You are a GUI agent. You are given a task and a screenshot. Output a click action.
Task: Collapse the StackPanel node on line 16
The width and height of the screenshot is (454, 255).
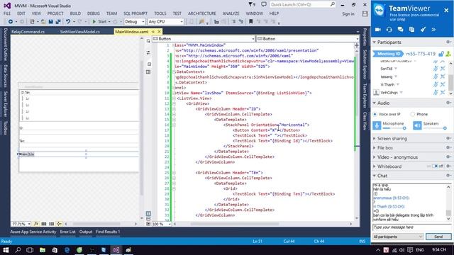pos(174,125)
